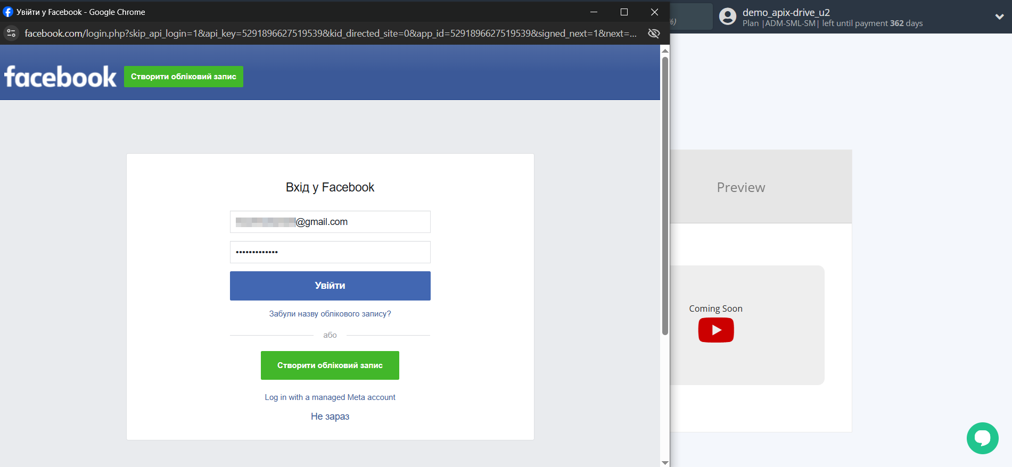Screen dimensions: 1012x467
Task: Open site information icon in address bar
Action: click(11, 33)
